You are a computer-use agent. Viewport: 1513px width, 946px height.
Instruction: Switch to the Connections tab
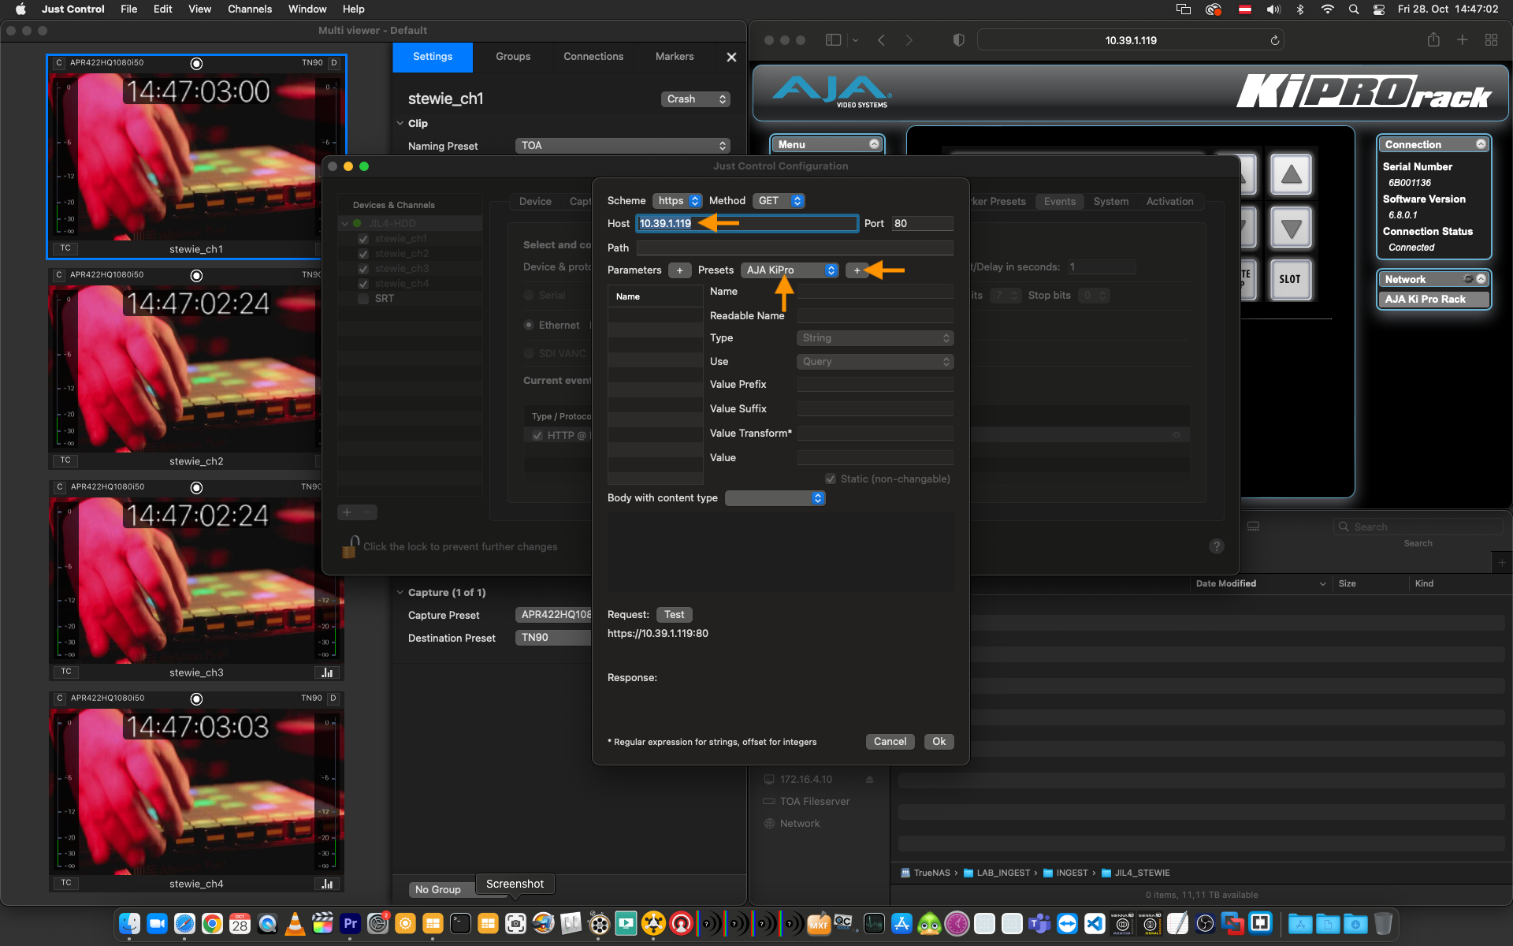[x=593, y=57]
